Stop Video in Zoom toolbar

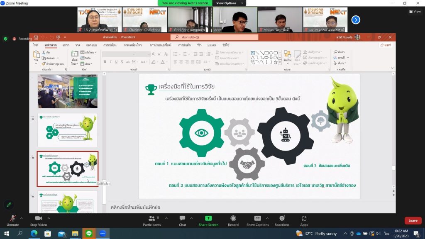(39, 219)
